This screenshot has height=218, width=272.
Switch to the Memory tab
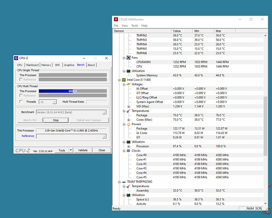pos(46,65)
